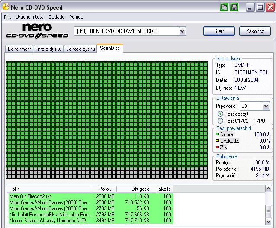Click the green save floppy disk icon
The width and height of the screenshot is (276, 228).
[234, 7]
